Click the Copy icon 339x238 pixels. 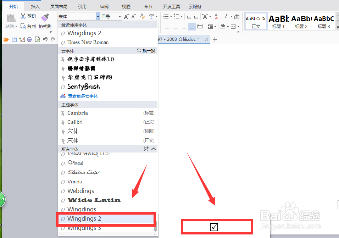23,26
